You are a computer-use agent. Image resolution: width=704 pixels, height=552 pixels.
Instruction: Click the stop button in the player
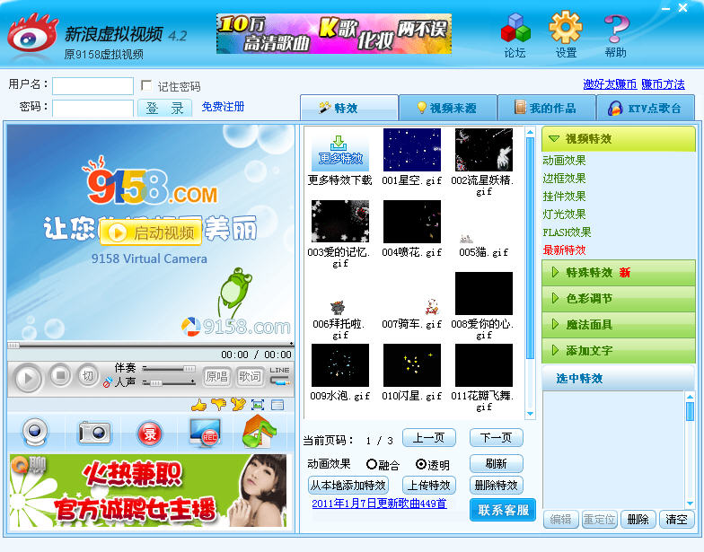[x=60, y=375]
